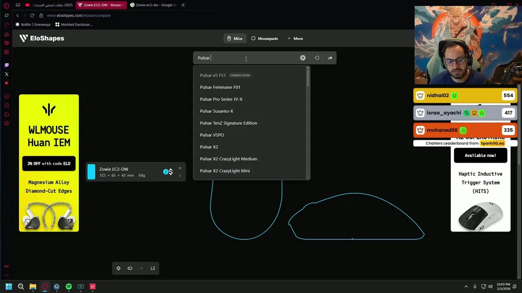Click the EloShapes logo

[x=42, y=38]
